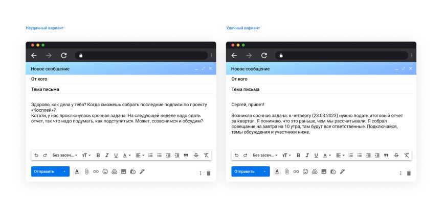Open Google Drive insert in right compose window

[315, 172]
